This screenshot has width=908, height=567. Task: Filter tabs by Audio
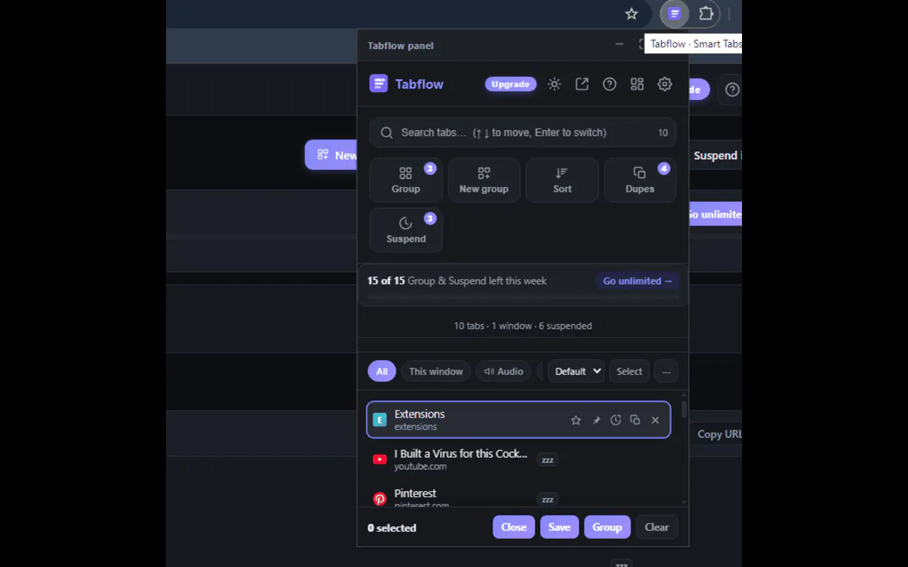click(x=504, y=371)
